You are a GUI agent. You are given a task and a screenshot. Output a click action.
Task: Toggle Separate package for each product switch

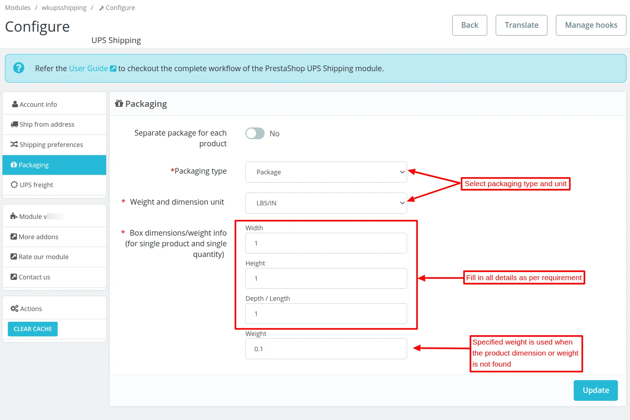click(x=255, y=133)
